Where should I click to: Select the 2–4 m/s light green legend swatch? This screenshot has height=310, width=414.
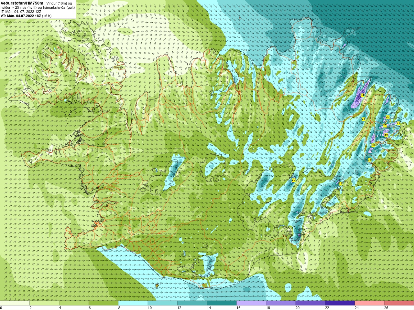tap(44, 303)
